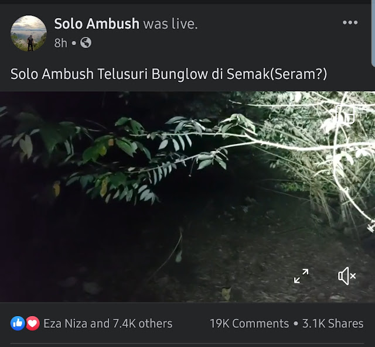The height and width of the screenshot is (347, 375).
Task: Click the 'was live.' status text
Action: click(171, 23)
